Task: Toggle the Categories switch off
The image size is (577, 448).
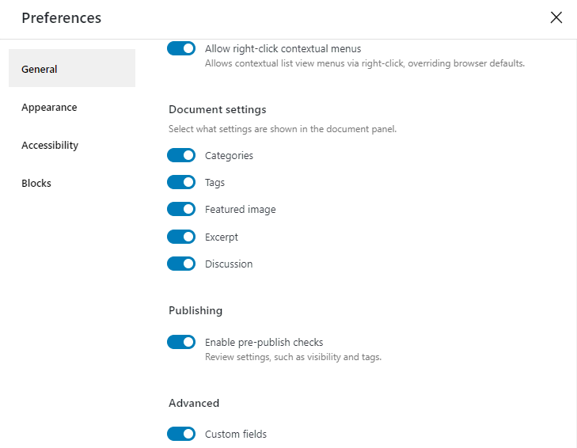Action: [181, 155]
